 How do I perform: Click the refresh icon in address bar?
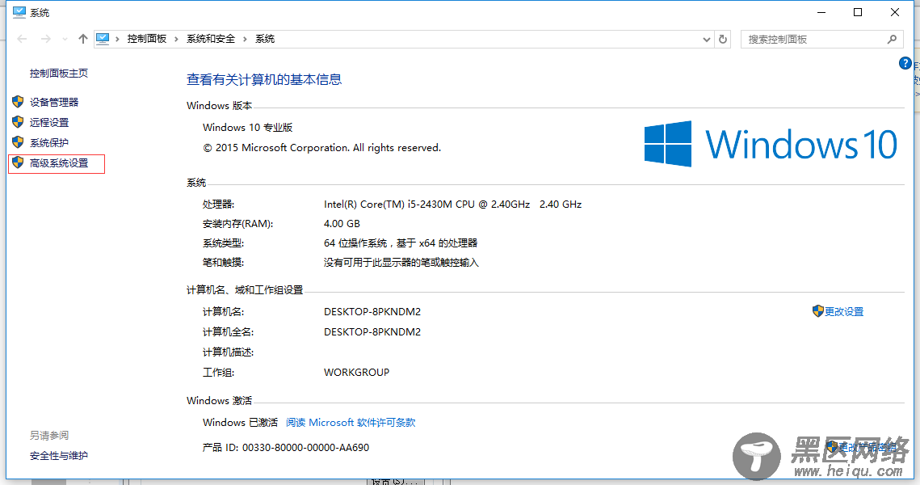[723, 39]
